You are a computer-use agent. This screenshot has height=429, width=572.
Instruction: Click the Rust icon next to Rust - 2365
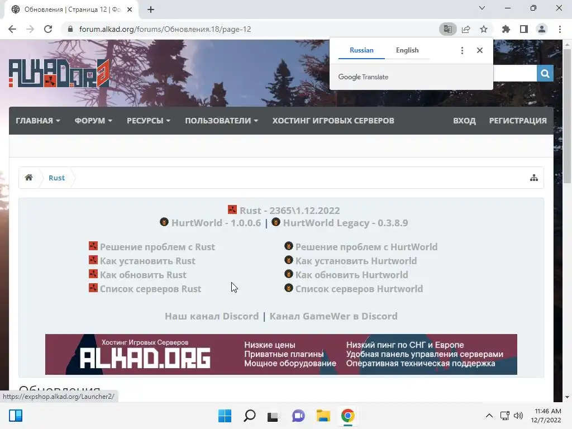pos(232,209)
